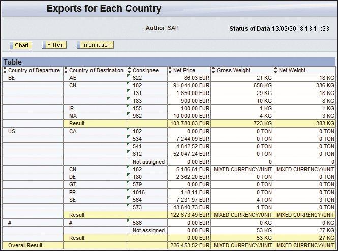Screen dimensions: 338x251
Task: Select the Result row for US
Action: click(x=169, y=215)
